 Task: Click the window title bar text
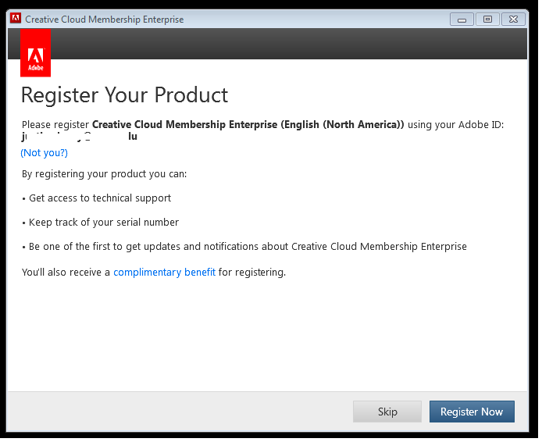coord(105,19)
